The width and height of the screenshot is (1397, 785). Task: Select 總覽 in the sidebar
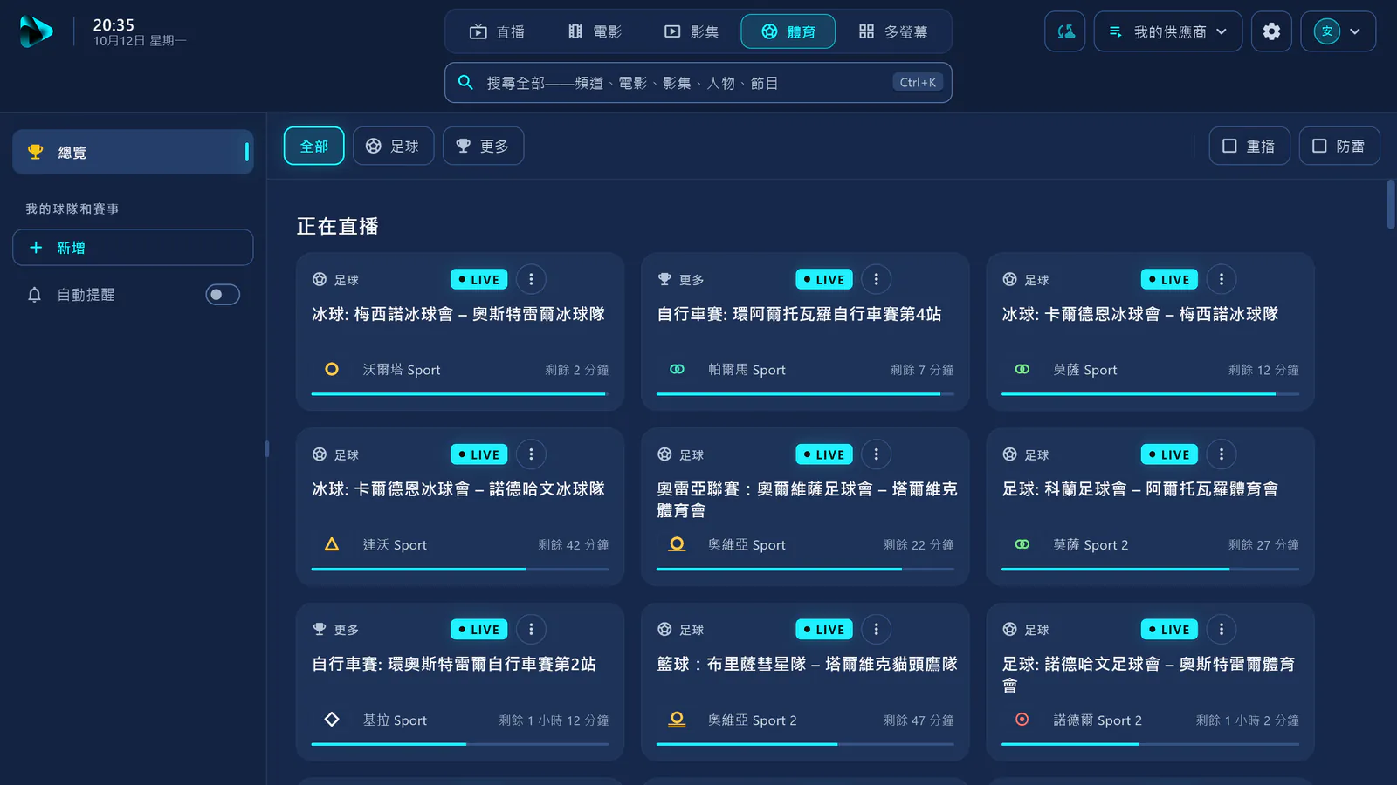pos(133,152)
